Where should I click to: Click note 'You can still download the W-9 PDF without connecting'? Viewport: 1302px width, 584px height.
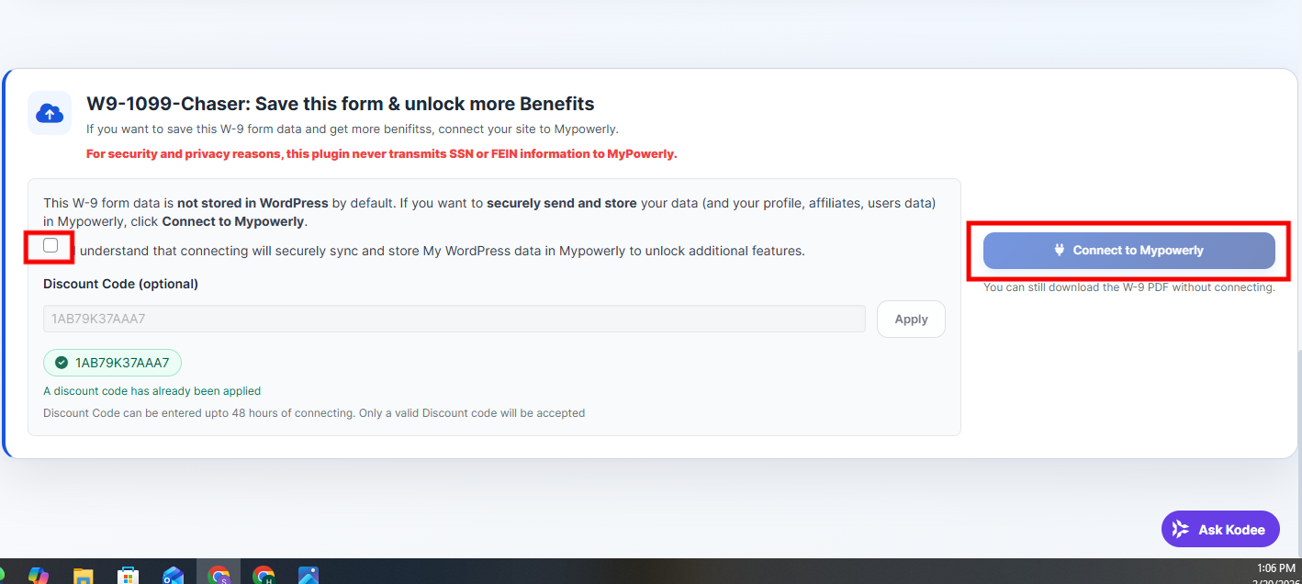pos(1128,287)
